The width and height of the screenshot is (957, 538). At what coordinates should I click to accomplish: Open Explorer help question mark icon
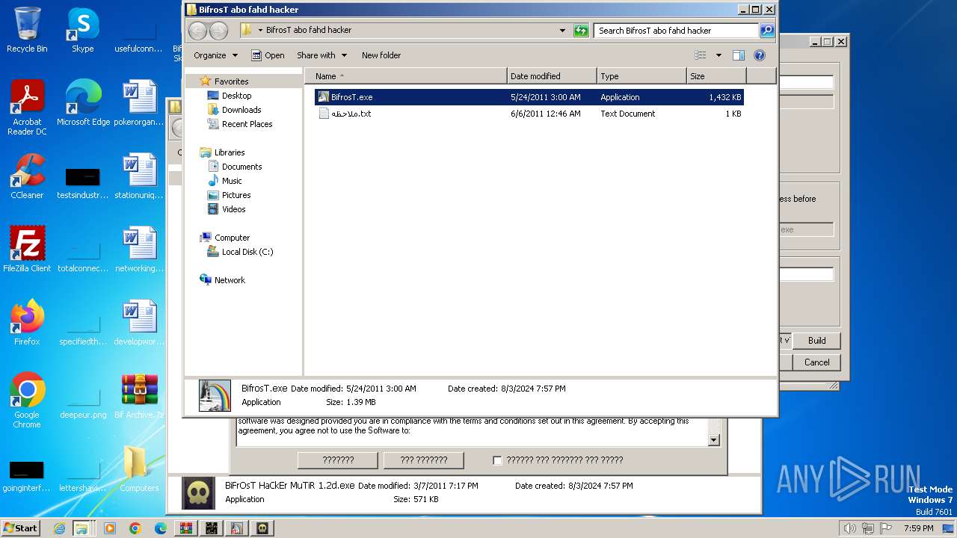(760, 55)
